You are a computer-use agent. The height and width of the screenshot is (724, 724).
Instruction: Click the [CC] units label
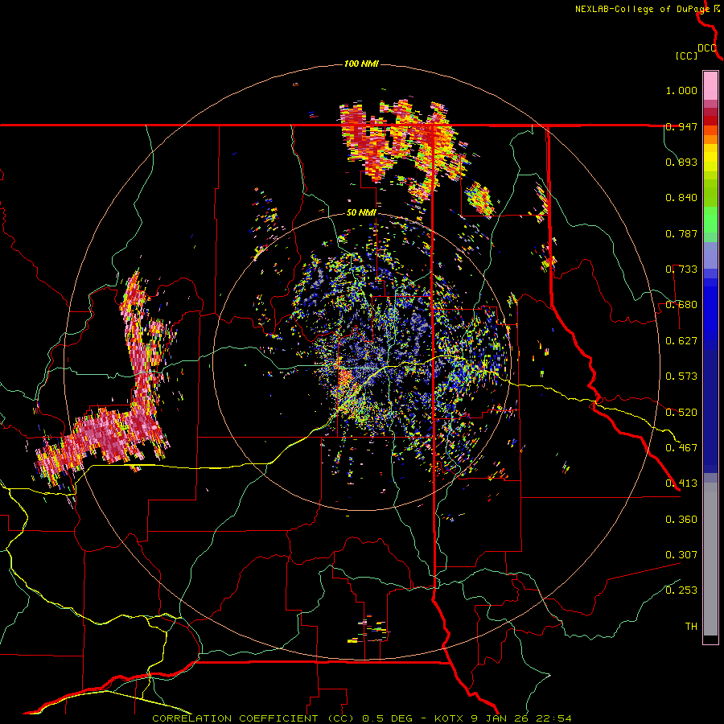point(686,56)
